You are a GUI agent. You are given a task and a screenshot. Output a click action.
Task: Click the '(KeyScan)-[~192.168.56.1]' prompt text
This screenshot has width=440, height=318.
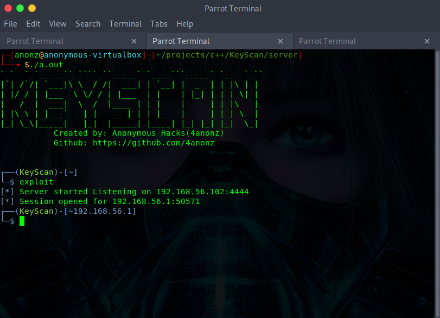tap(76, 211)
